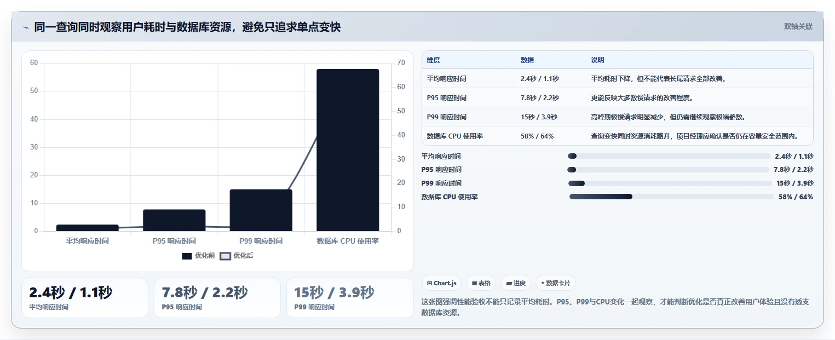Click the note about 高峰期极慢请求明显减少
835x340 pixels.
click(x=668, y=117)
